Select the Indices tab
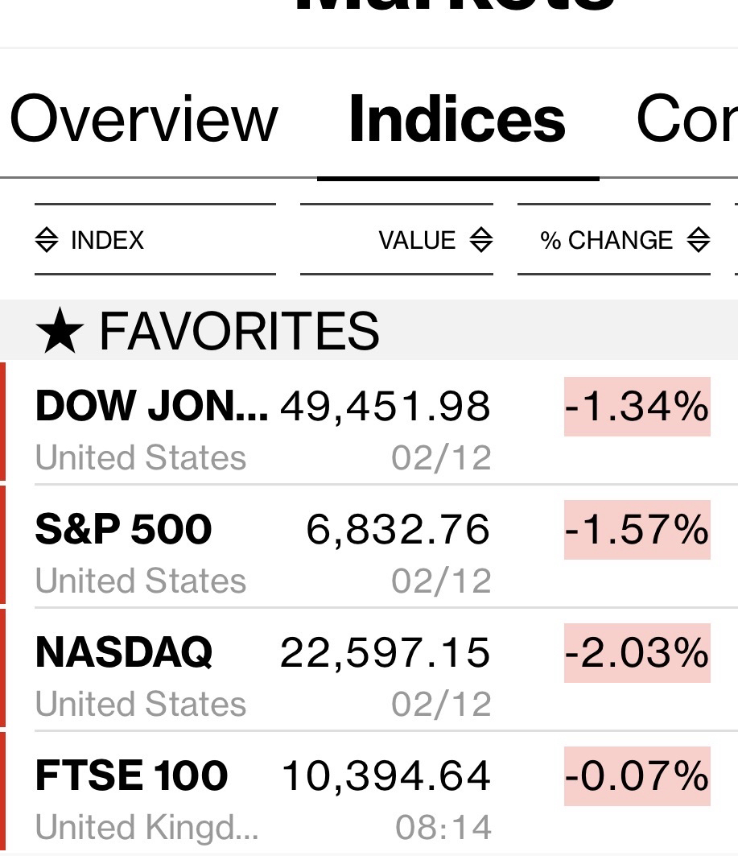 457,119
